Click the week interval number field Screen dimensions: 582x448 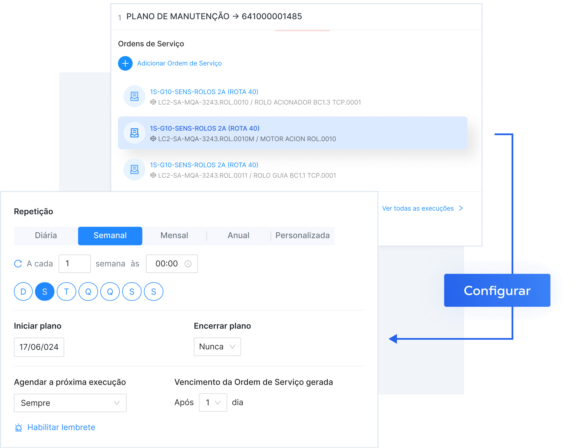[75, 264]
